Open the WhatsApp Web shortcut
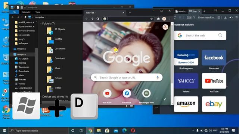 [x=146, y=93]
